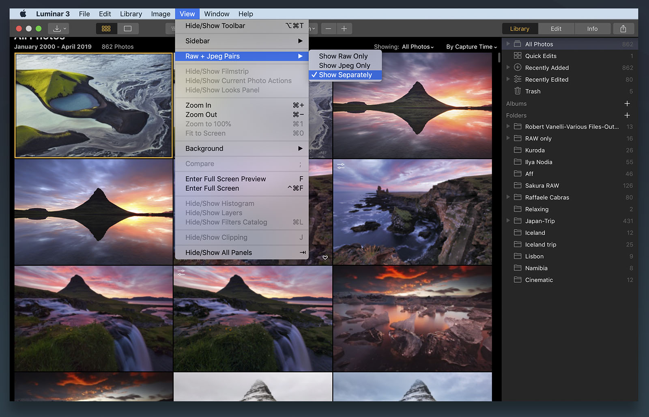649x417 pixels.
Task: Choose Zoom Out from View menu
Action: [x=242, y=114]
